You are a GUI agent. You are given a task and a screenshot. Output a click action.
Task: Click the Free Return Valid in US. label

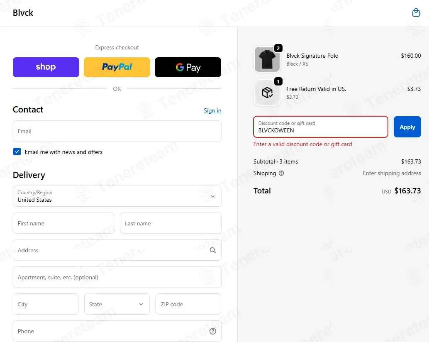click(316, 89)
